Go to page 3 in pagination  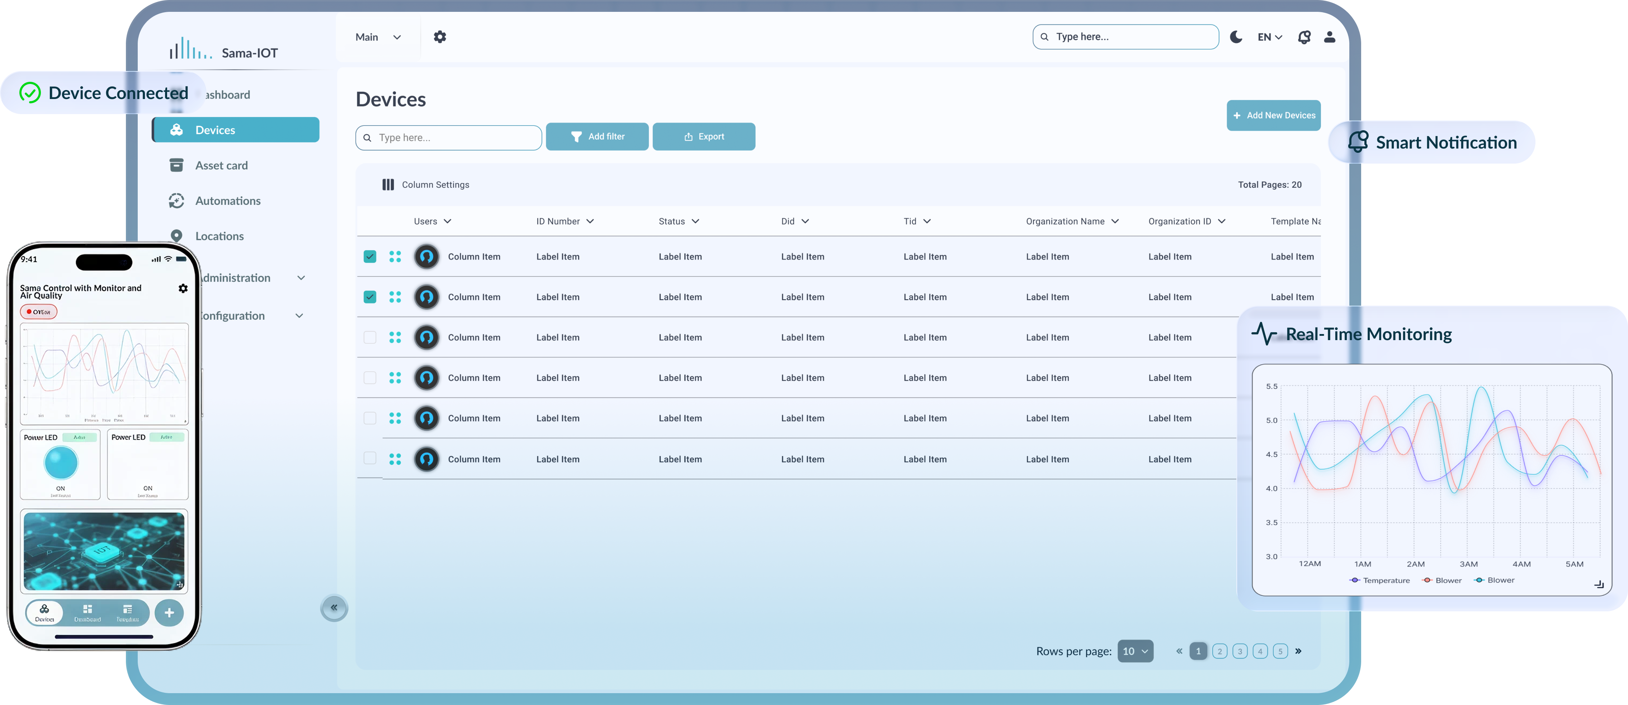click(x=1240, y=650)
